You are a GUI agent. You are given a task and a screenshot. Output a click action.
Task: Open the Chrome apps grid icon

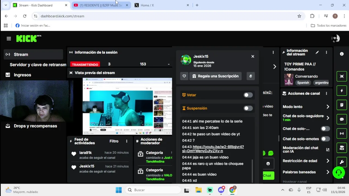click(x=6, y=26)
